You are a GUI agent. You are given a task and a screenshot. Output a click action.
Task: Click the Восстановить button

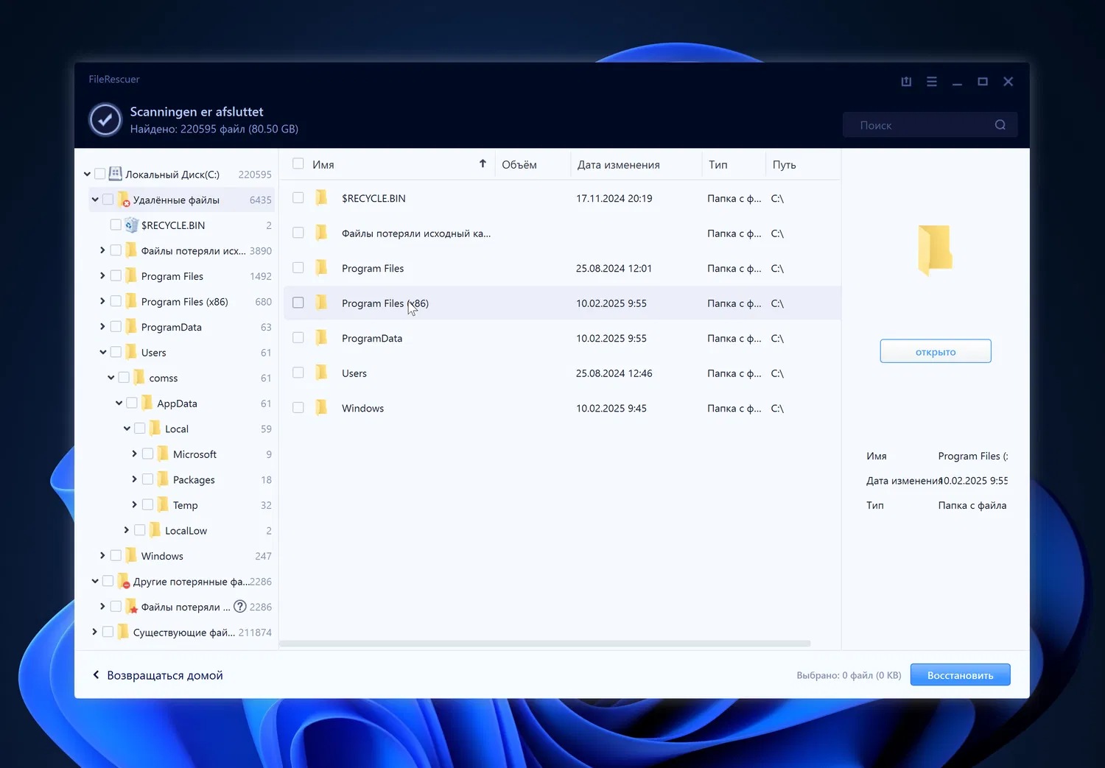[960, 675]
